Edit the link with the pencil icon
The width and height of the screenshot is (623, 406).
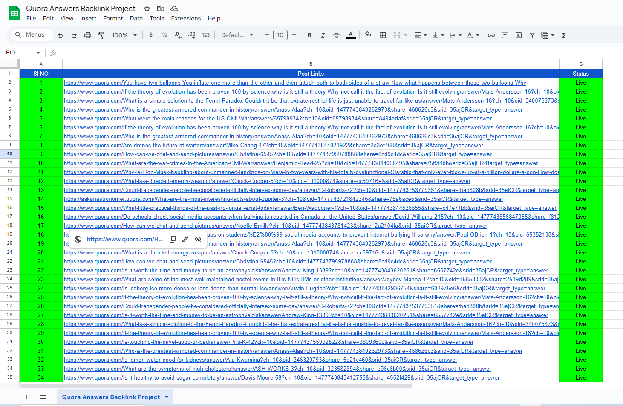coord(185,239)
